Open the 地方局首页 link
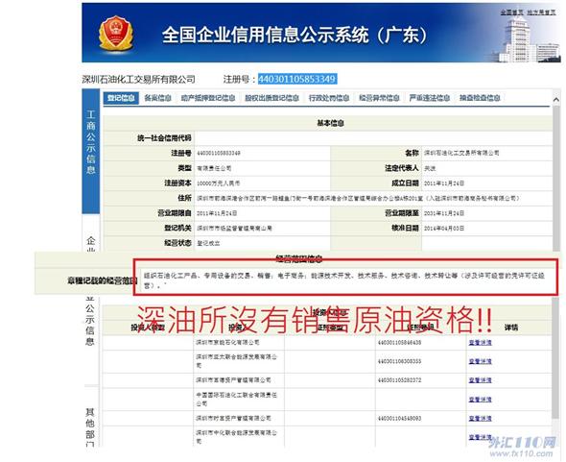The image size is (566, 462). click(x=541, y=12)
